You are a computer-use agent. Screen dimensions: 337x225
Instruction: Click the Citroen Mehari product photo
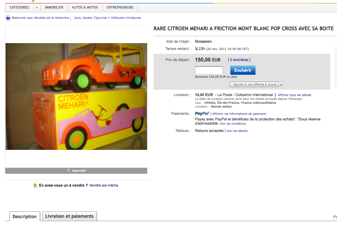coord(76,96)
